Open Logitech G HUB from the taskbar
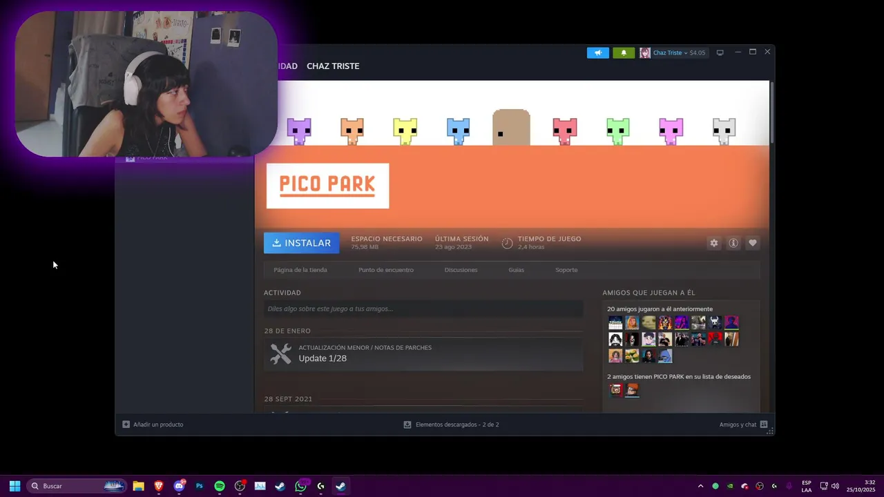The image size is (884, 497). (320, 486)
